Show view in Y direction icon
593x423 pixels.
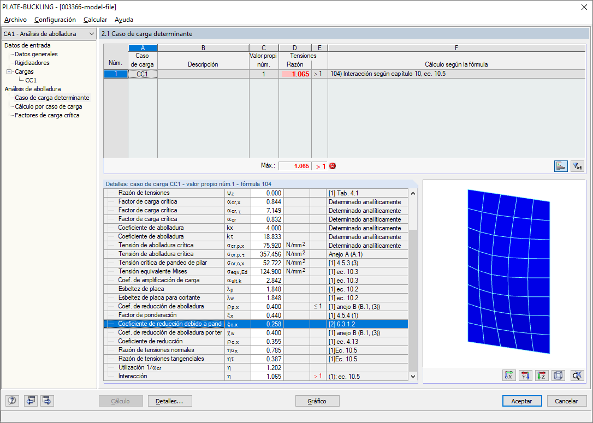click(x=526, y=376)
